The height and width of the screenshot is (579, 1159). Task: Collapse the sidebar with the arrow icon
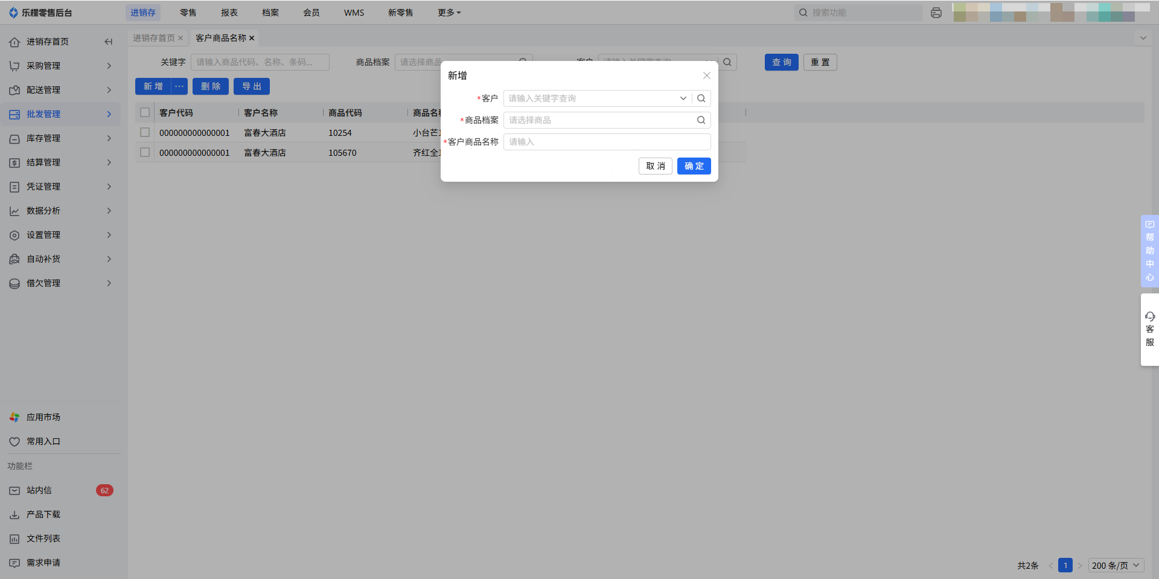pos(109,42)
